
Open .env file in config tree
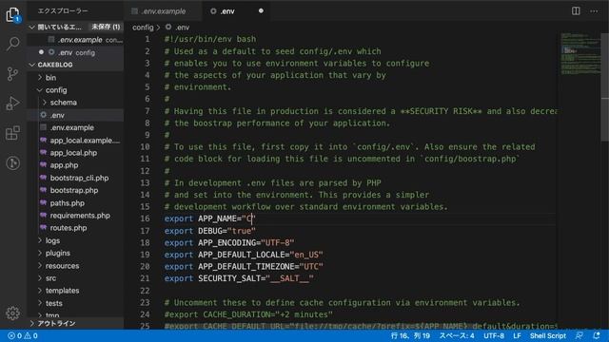[75, 115]
